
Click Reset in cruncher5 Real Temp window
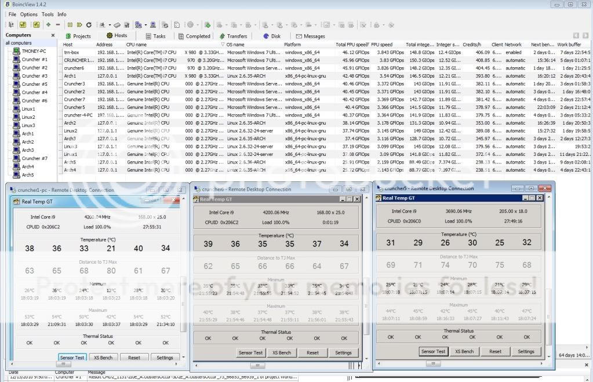pyautogui.click(x=496, y=351)
